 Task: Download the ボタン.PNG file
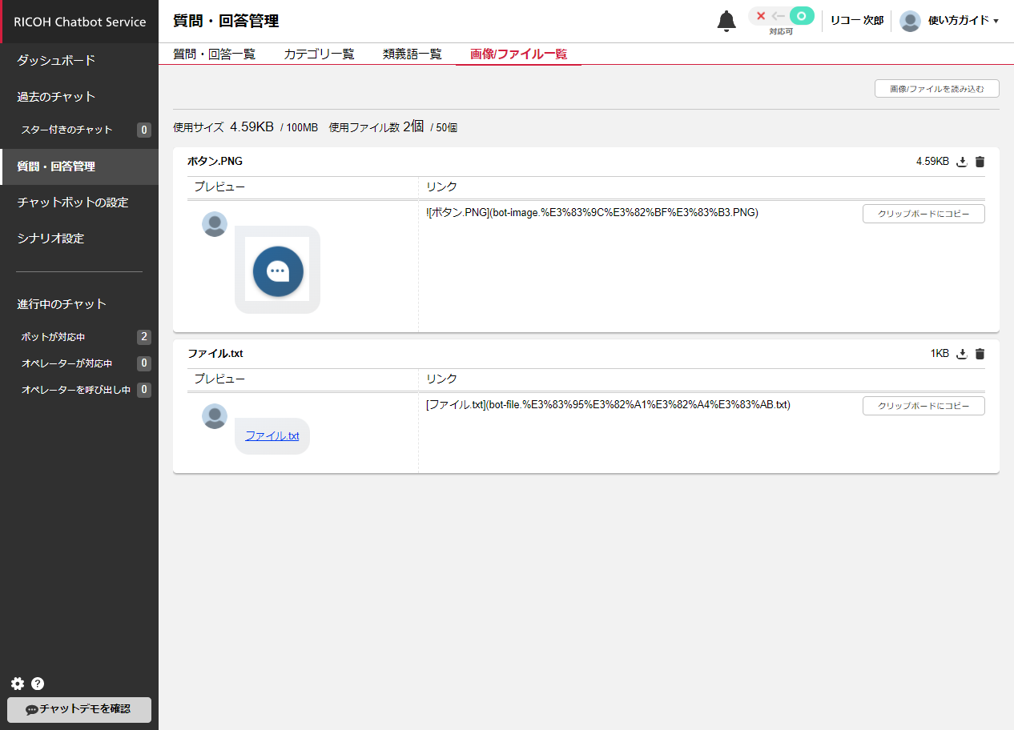(962, 162)
